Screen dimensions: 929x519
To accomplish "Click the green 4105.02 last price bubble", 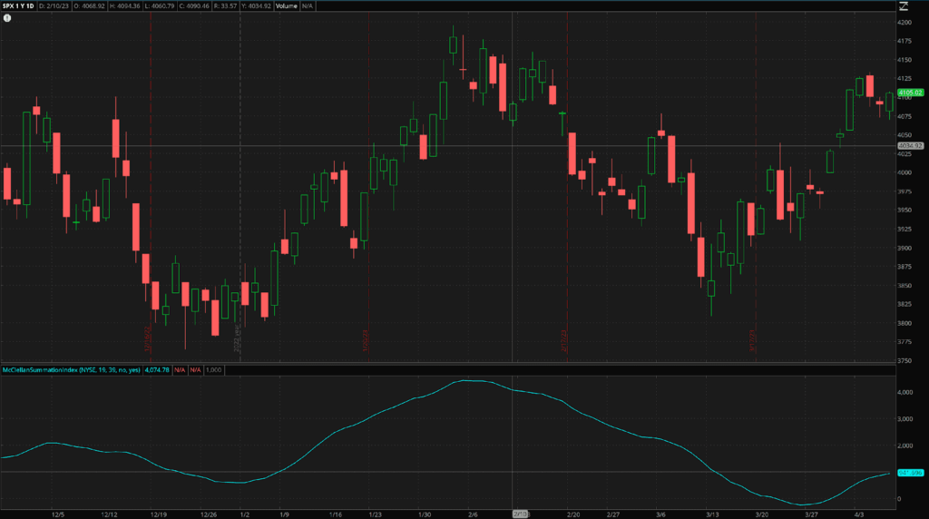I will coord(910,93).
